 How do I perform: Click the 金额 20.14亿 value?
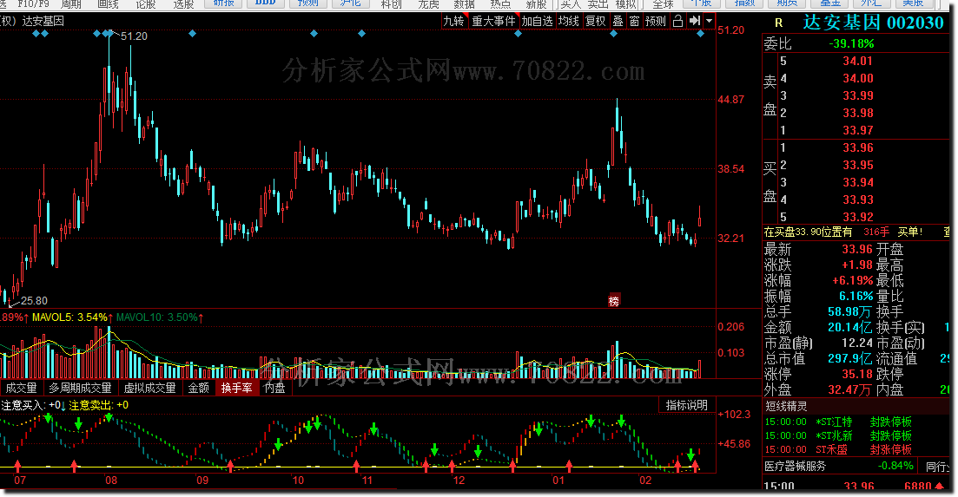849,328
